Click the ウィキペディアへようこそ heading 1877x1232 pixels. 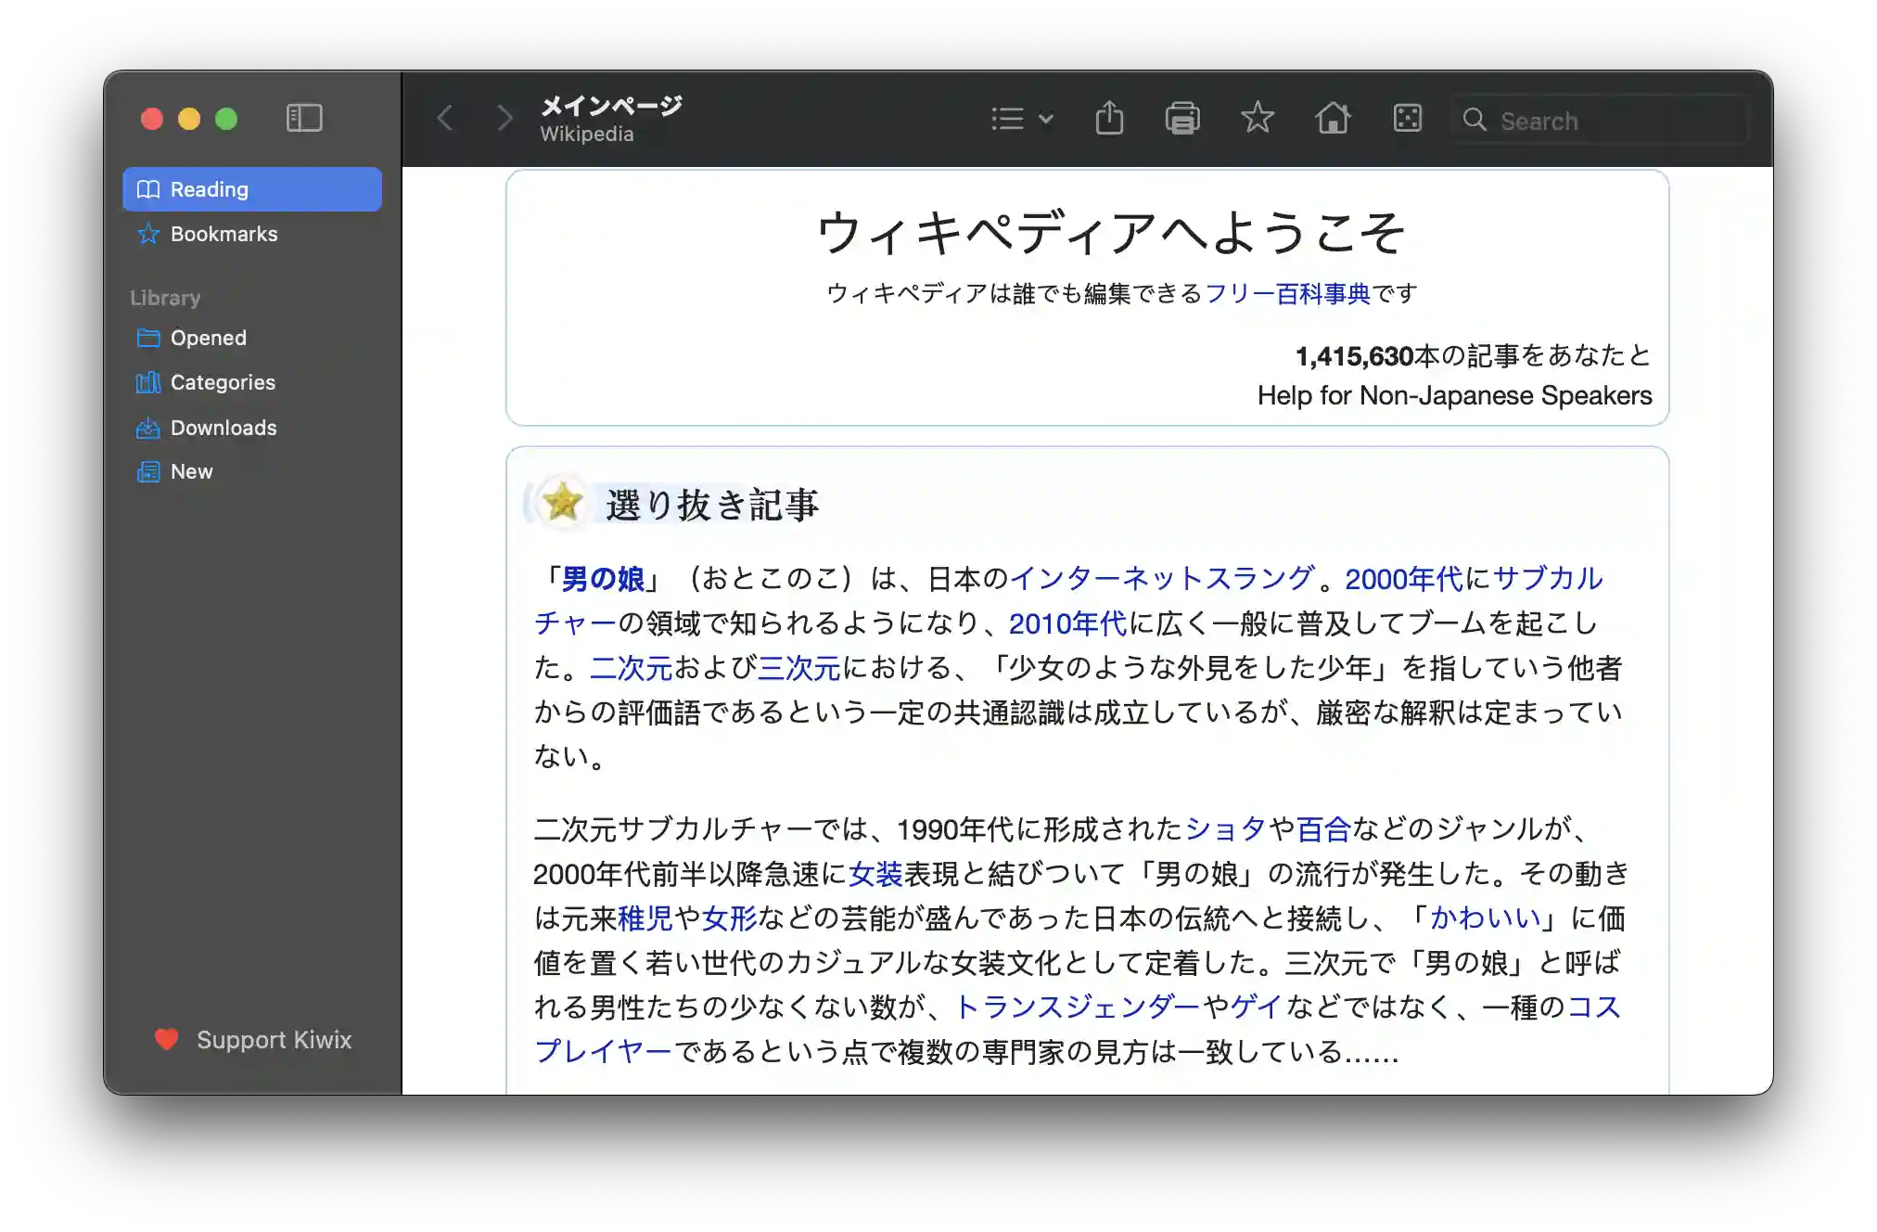(x=1110, y=232)
